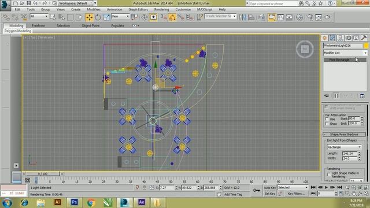This screenshot has width=370, height=208.
Task: Open the Motion command panel tab
Action: [348, 38]
